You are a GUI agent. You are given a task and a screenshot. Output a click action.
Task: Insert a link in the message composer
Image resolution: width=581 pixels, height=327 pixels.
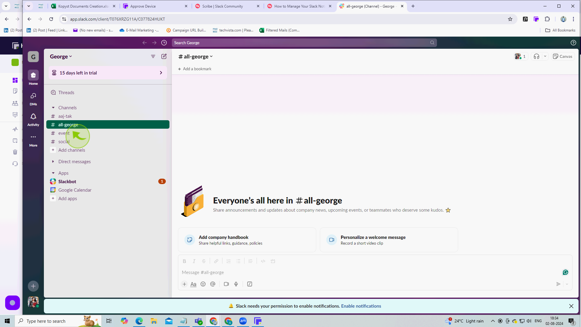click(x=216, y=261)
